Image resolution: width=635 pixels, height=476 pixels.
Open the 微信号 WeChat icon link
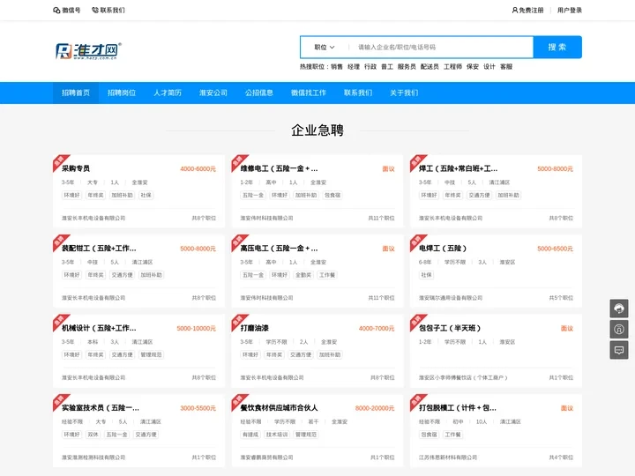[67, 10]
